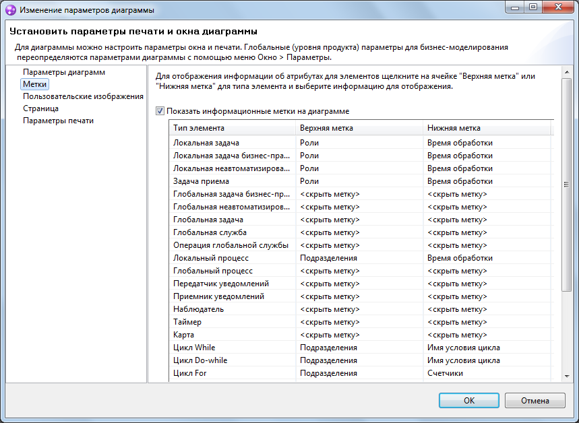Click 'Нижняя метка' column header
This screenshot has height=423, width=579.
click(x=487, y=128)
